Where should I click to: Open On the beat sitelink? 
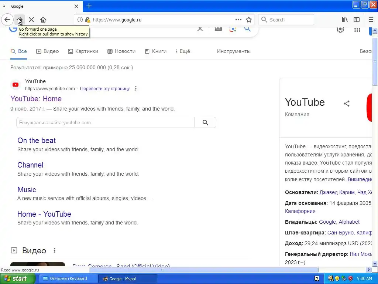tap(37, 141)
